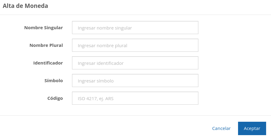The height and width of the screenshot is (140, 271).
Task: Click the 'Ingresar nombre plural' placeholder field
Action: [135, 45]
